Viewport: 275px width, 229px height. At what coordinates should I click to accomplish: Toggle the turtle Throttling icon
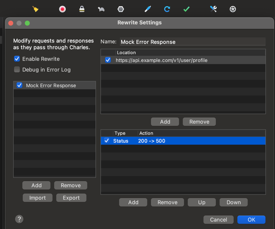tap(101, 9)
